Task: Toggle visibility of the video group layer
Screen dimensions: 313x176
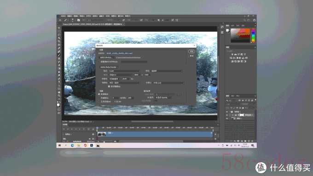Action: (x=227, y=112)
